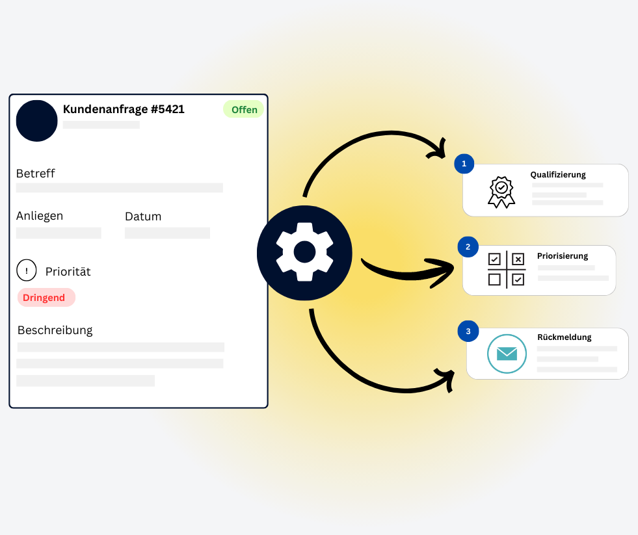Viewport: 638px width, 535px height.
Task: Click the green Offen status badge
Action: tap(244, 109)
